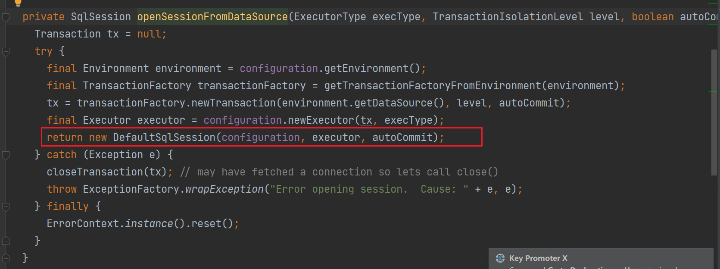Click the Key Promoter X notification title
The height and width of the screenshot is (269, 720).
(538, 258)
